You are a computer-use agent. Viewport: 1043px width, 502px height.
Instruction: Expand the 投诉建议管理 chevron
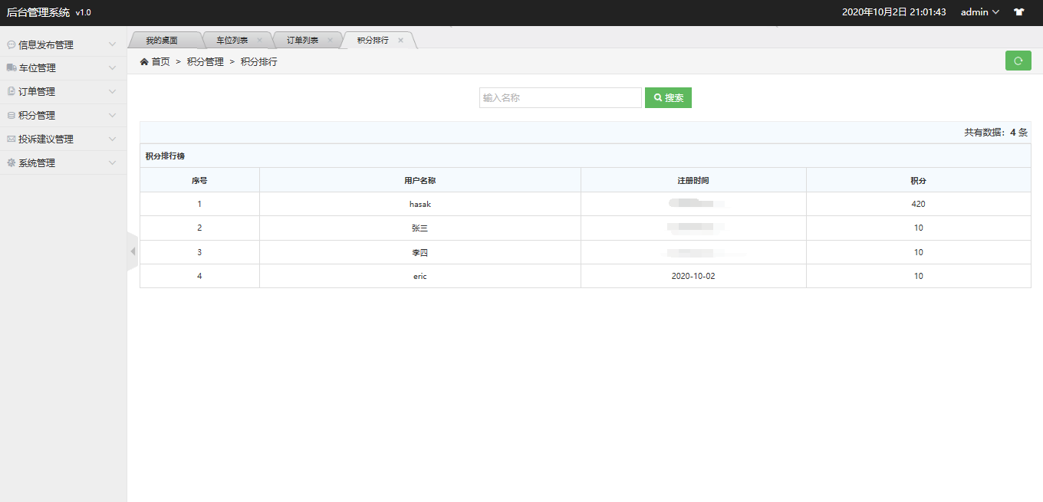point(113,139)
